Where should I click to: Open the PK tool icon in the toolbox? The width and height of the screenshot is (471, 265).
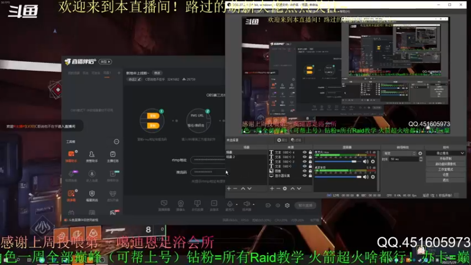[113, 213]
